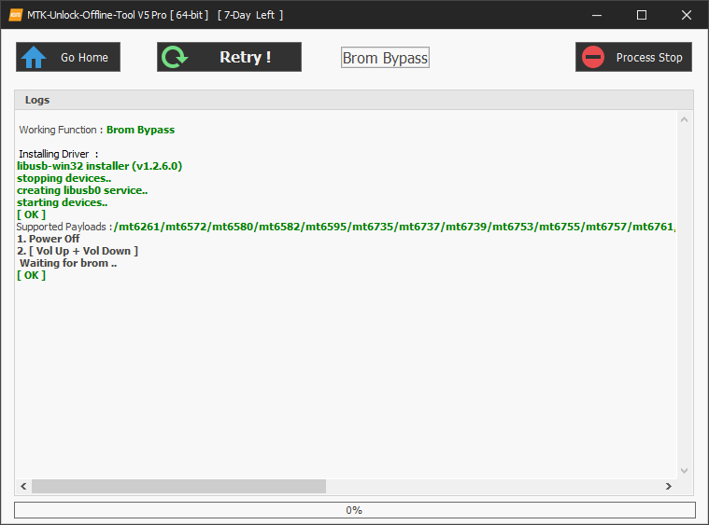Click the 'Waiting for brom ..' log line
The width and height of the screenshot is (709, 525).
(67, 263)
